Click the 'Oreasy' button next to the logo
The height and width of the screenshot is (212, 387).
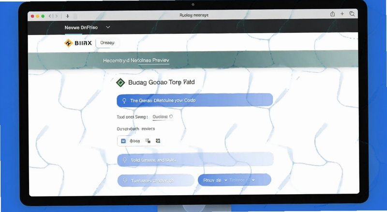pos(107,43)
